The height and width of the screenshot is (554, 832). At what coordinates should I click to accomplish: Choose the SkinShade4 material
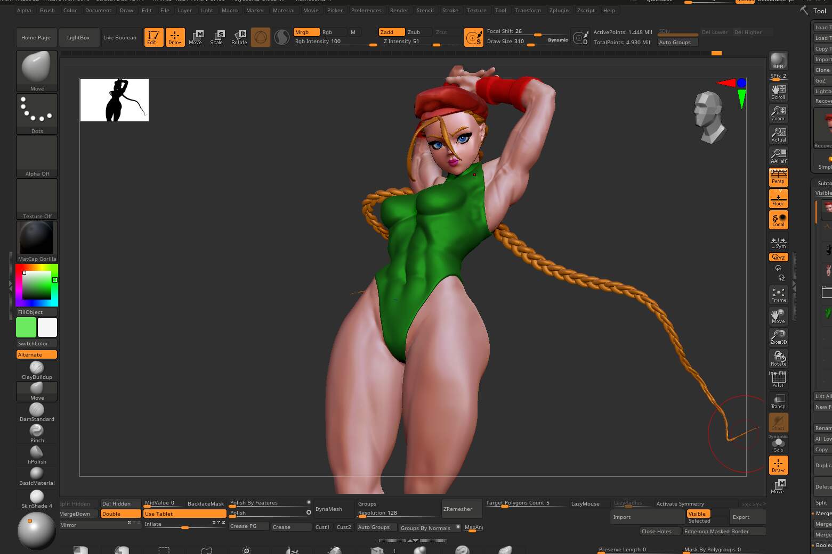37,499
